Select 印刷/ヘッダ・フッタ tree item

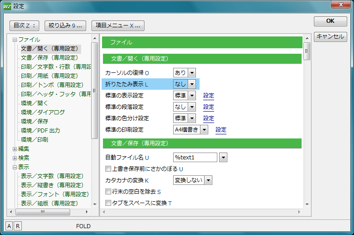[56, 94]
